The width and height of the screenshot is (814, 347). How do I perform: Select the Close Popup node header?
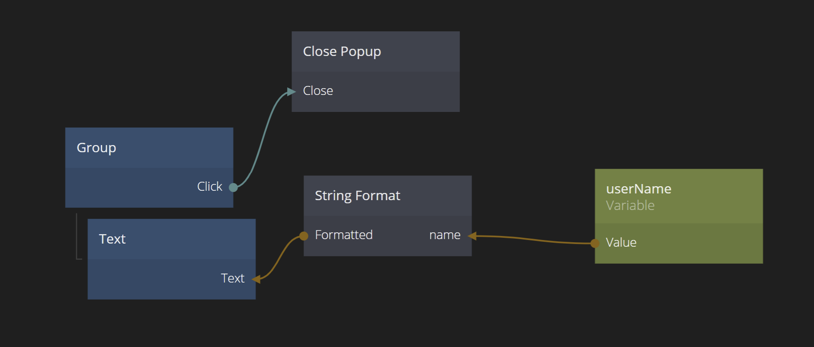[x=342, y=51]
